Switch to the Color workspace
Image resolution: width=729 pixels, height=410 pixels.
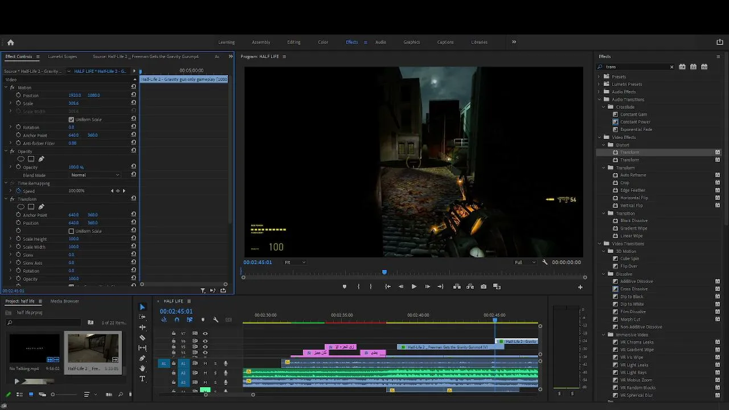point(323,42)
